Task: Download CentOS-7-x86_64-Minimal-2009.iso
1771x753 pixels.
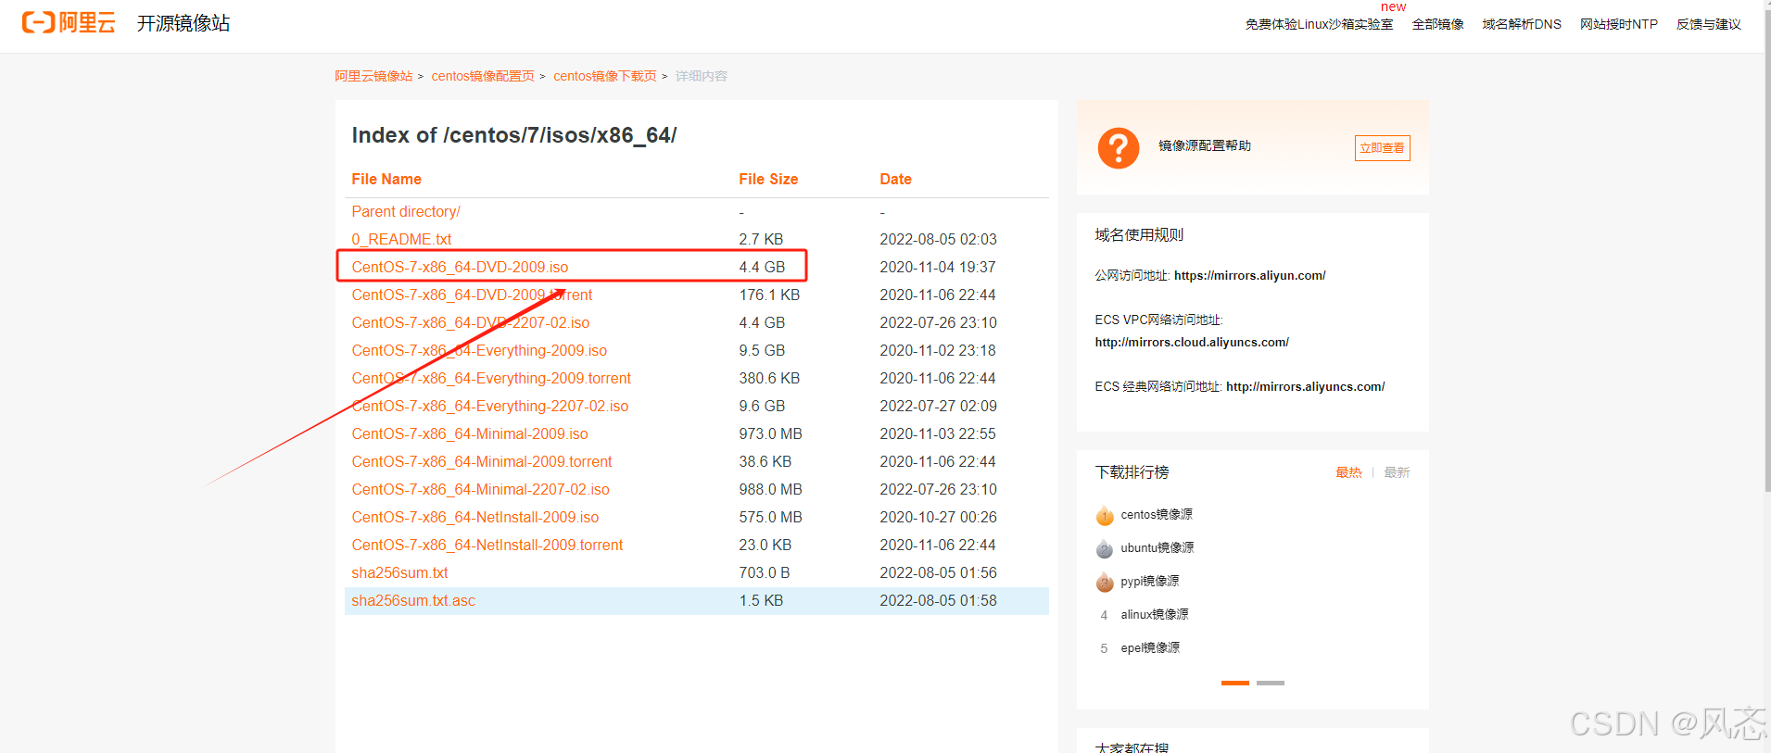Action: click(x=470, y=433)
